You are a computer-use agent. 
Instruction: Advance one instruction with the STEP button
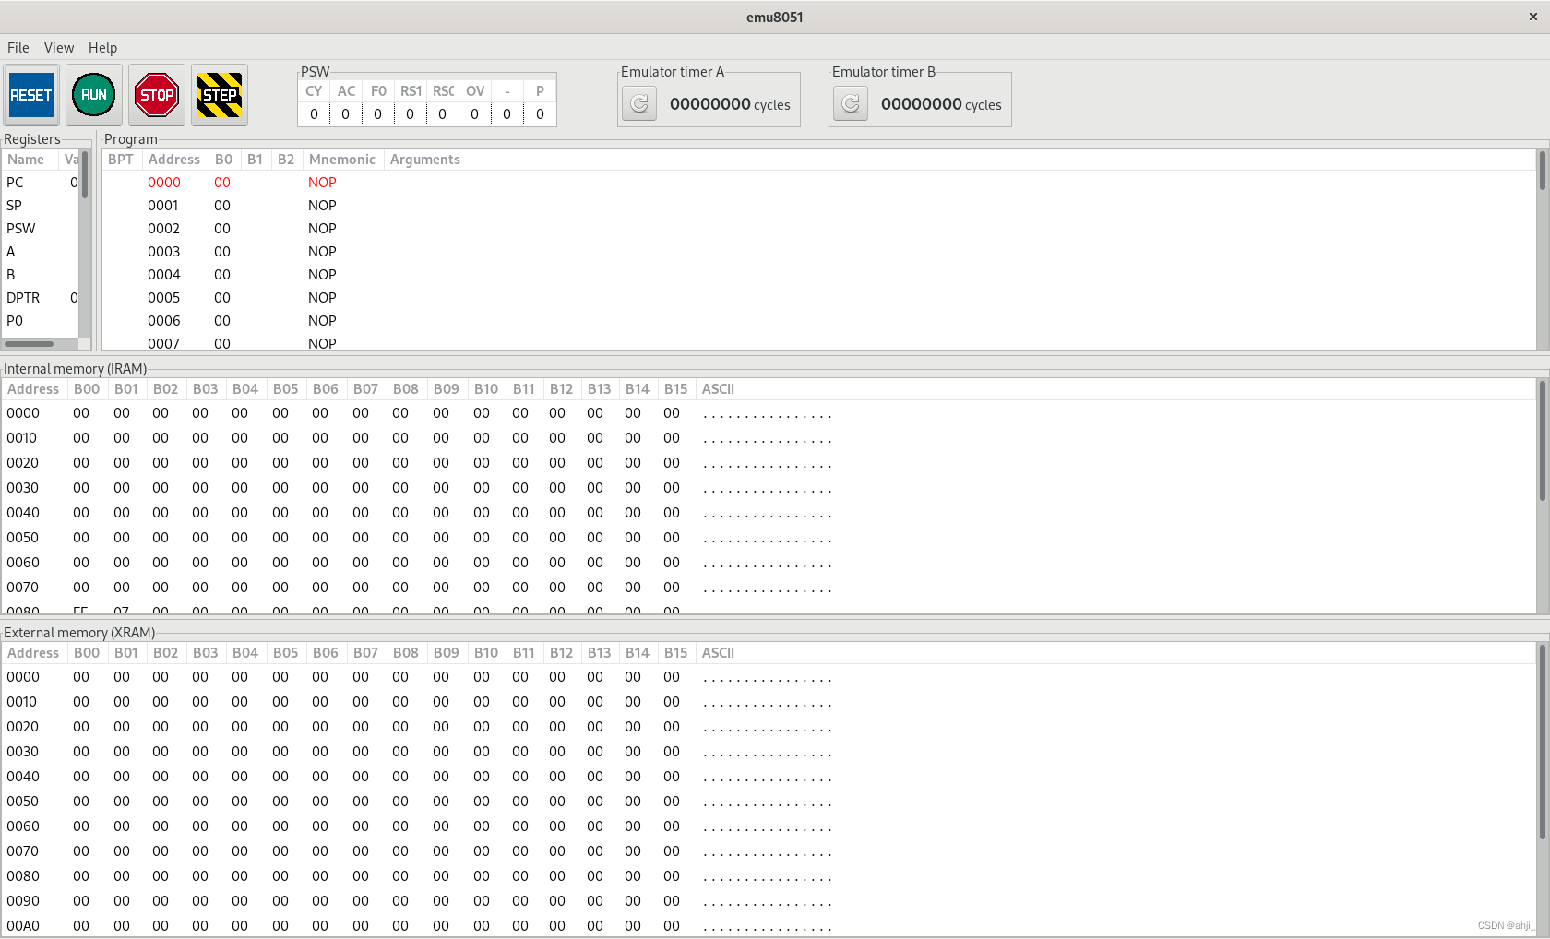tap(220, 95)
